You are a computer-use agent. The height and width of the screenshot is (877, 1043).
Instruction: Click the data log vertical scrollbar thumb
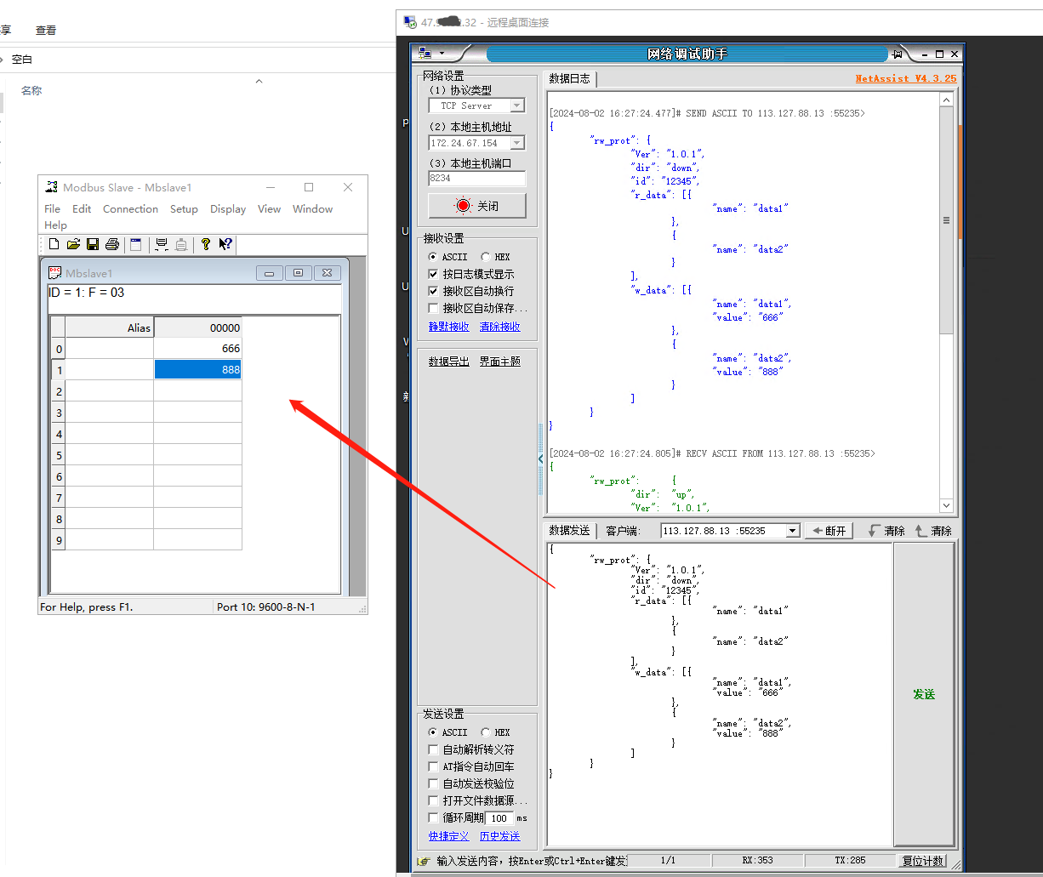946,221
